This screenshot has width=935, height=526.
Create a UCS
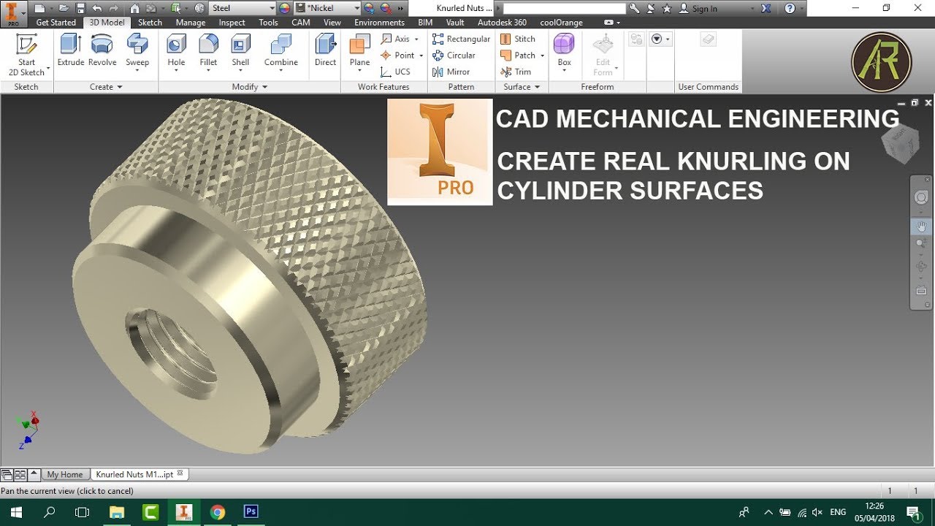coord(396,72)
